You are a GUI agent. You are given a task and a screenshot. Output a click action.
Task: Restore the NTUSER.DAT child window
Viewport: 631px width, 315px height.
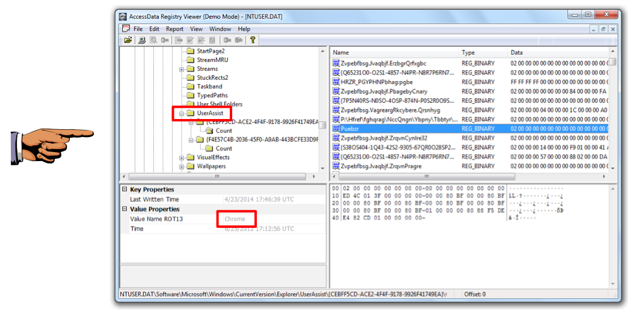pyautogui.click(x=603, y=29)
